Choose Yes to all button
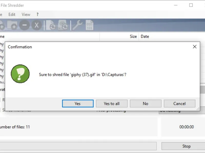Screen dimensions: 205x153 click(112, 104)
